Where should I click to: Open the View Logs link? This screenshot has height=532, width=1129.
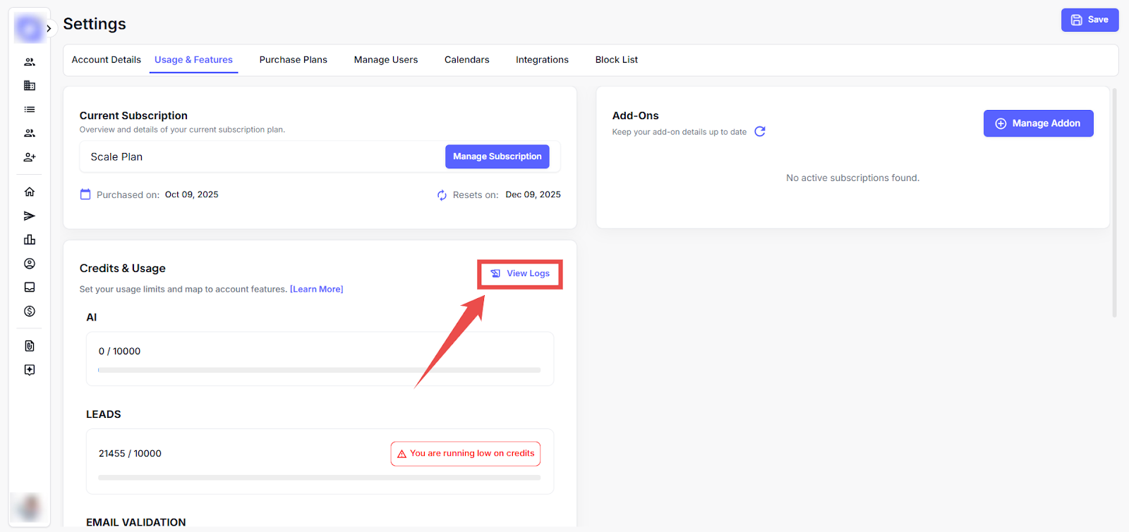[520, 273]
